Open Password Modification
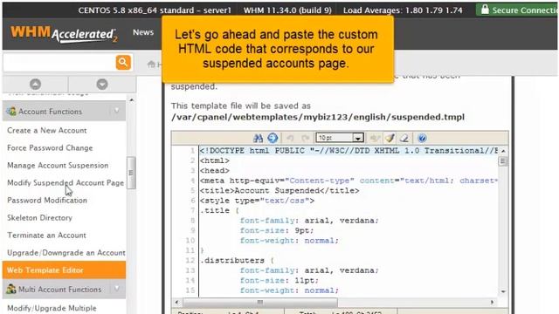 click(x=47, y=200)
